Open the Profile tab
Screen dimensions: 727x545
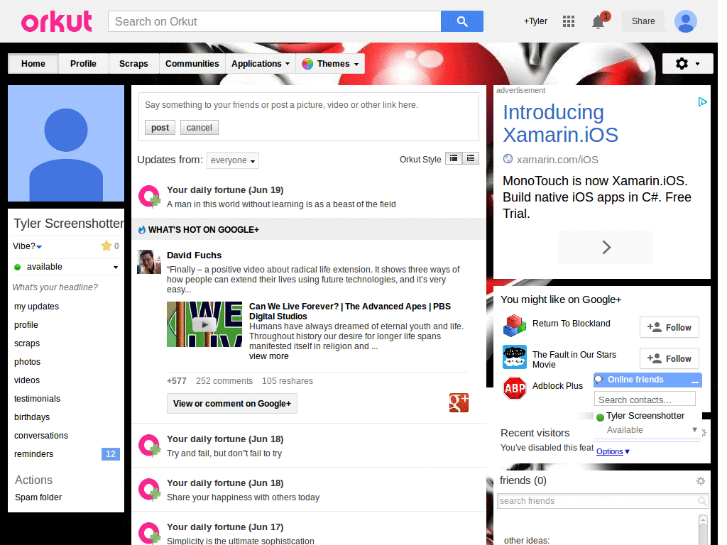(x=83, y=63)
